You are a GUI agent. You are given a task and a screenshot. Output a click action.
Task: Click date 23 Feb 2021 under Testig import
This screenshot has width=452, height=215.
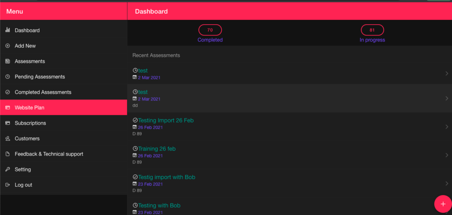[x=150, y=184]
